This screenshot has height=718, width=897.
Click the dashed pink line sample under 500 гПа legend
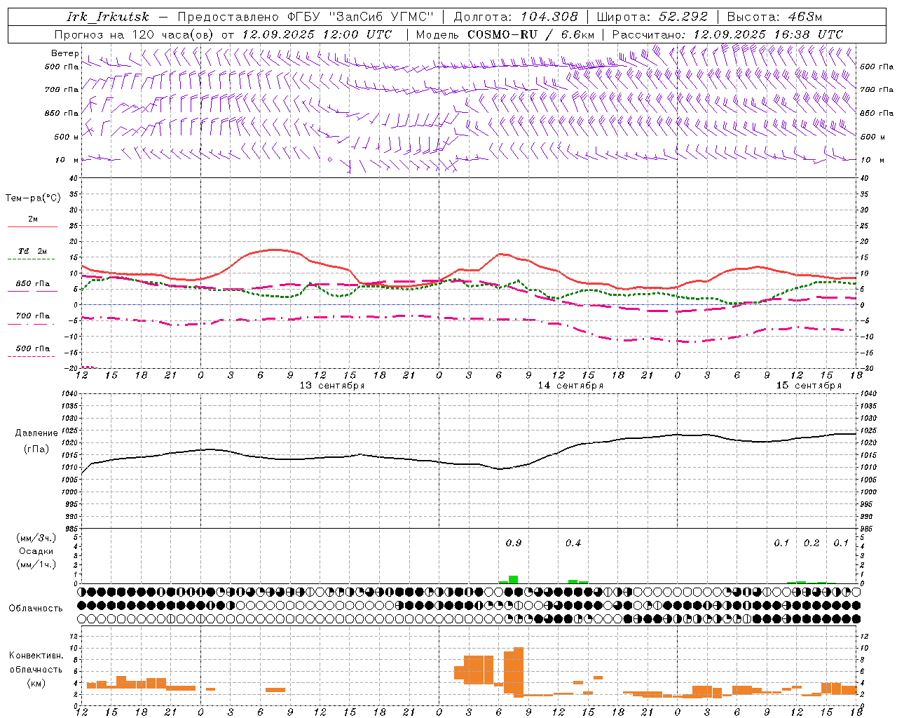pyautogui.click(x=32, y=357)
